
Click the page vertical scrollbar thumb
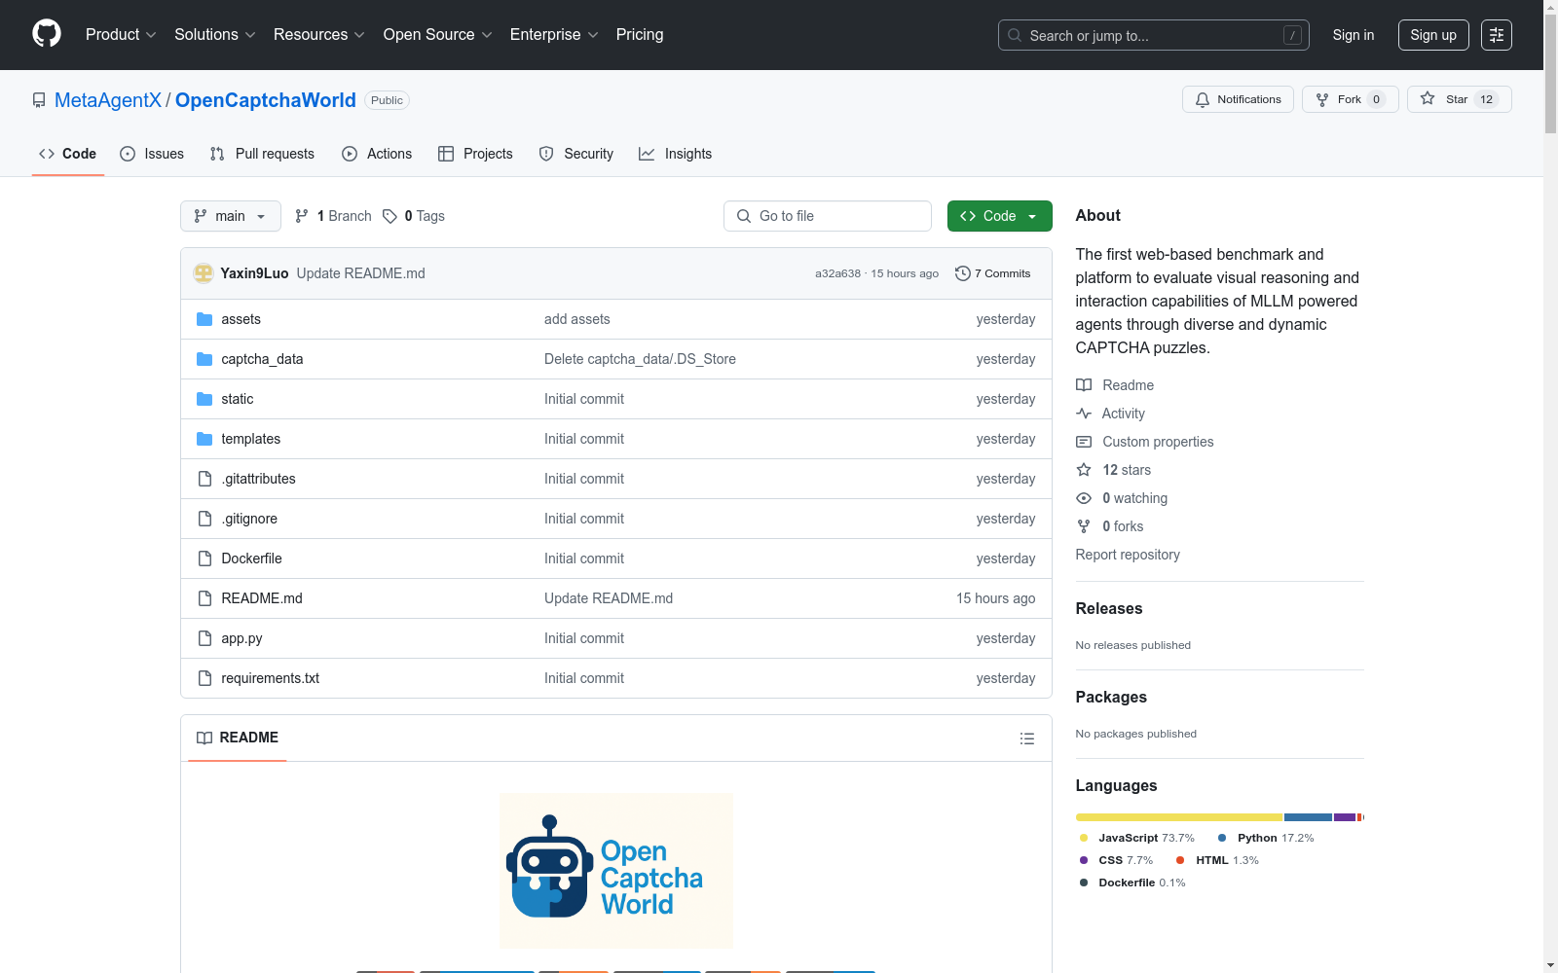1550,72
